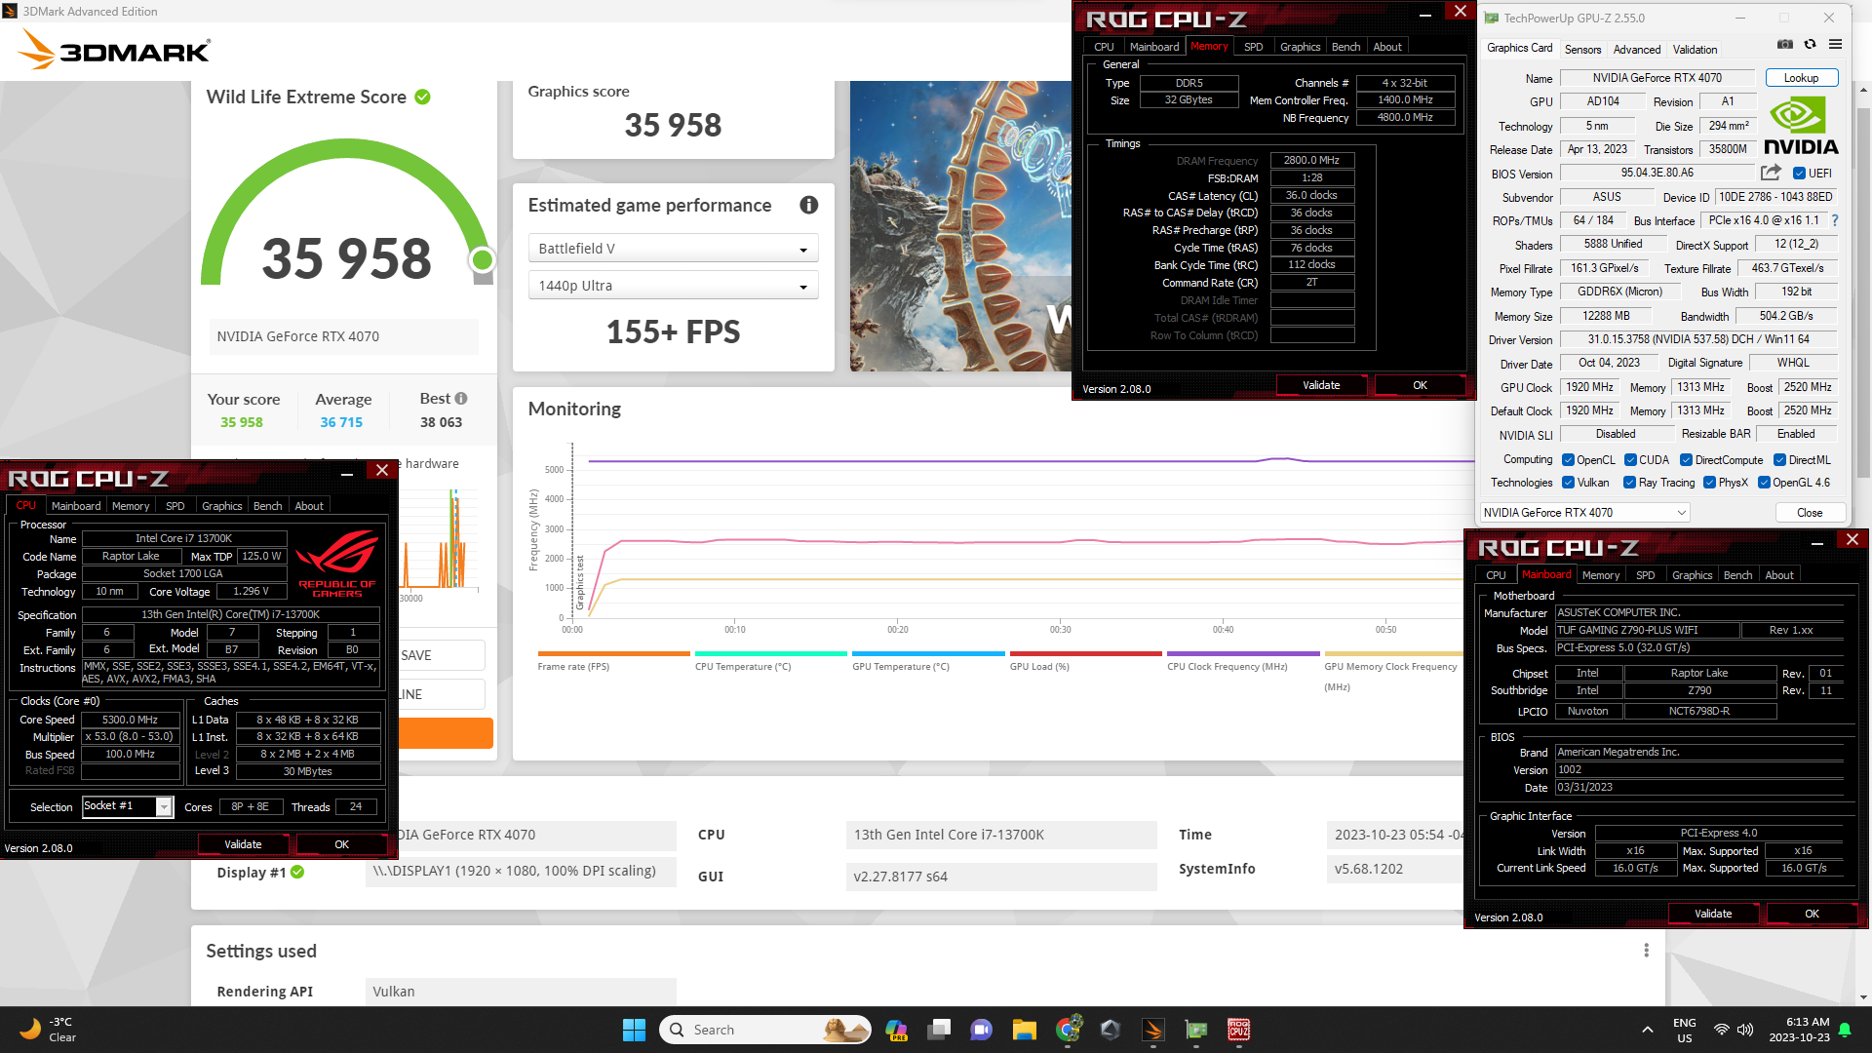Toggle the CPU Clock Frequency purple legend bar
Viewport: 1872px width, 1053px height.
coord(1243,654)
